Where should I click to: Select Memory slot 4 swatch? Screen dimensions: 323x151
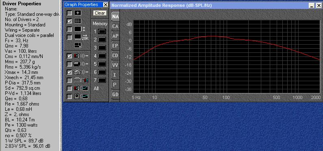point(102,56)
